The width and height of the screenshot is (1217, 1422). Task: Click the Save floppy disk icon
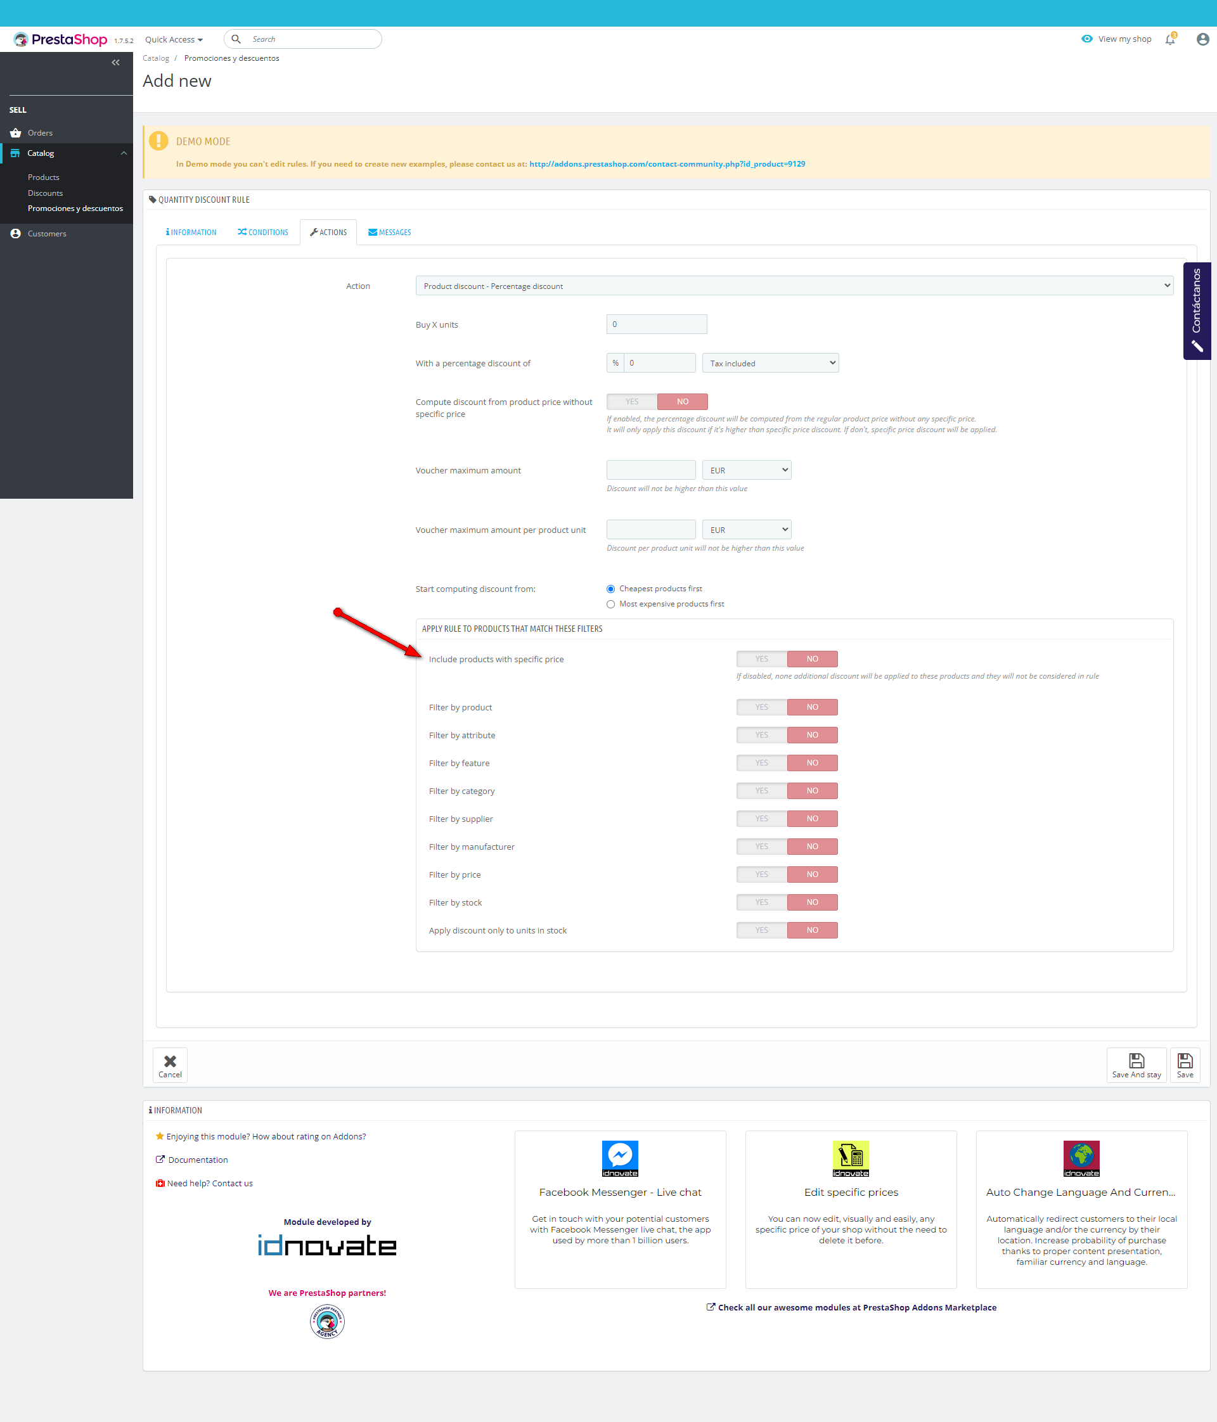pos(1185,1061)
